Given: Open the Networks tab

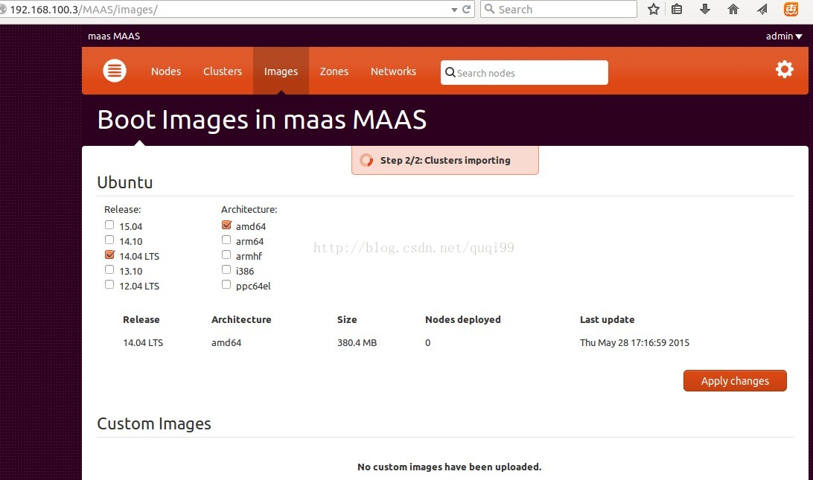Looking at the screenshot, I should [x=393, y=71].
